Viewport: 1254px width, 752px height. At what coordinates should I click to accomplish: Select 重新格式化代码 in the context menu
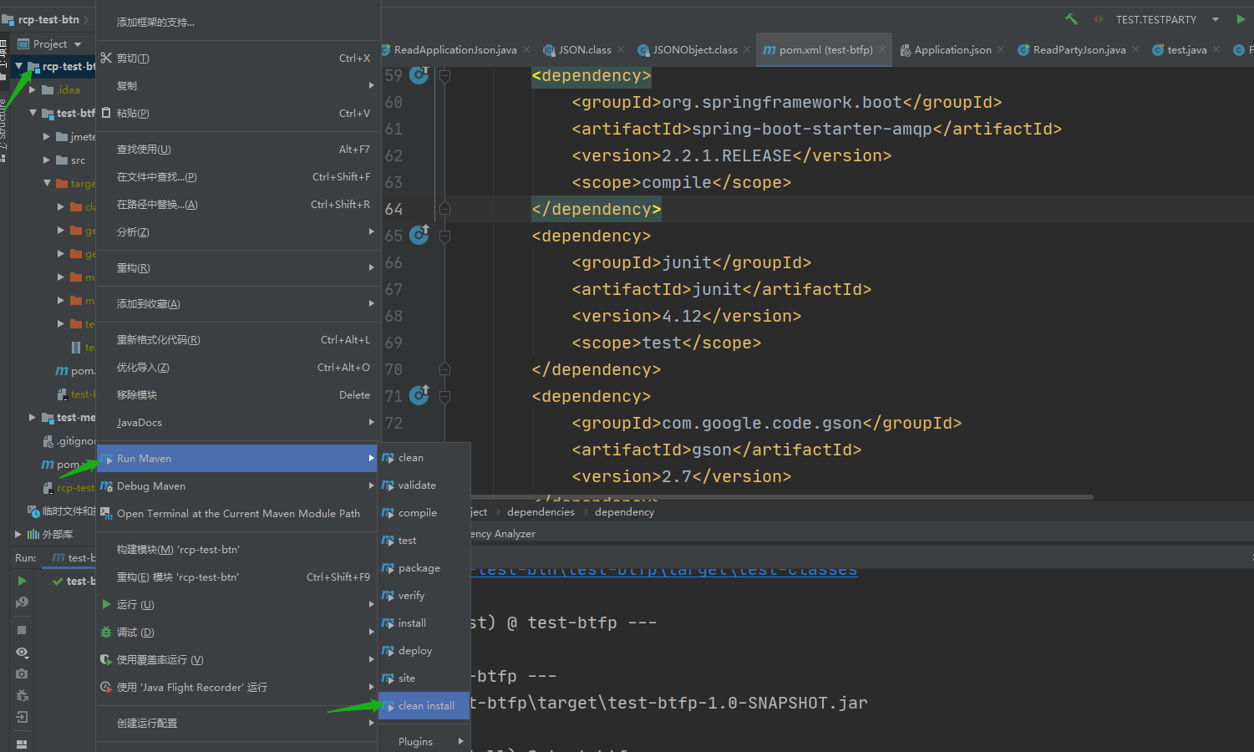[x=238, y=340]
